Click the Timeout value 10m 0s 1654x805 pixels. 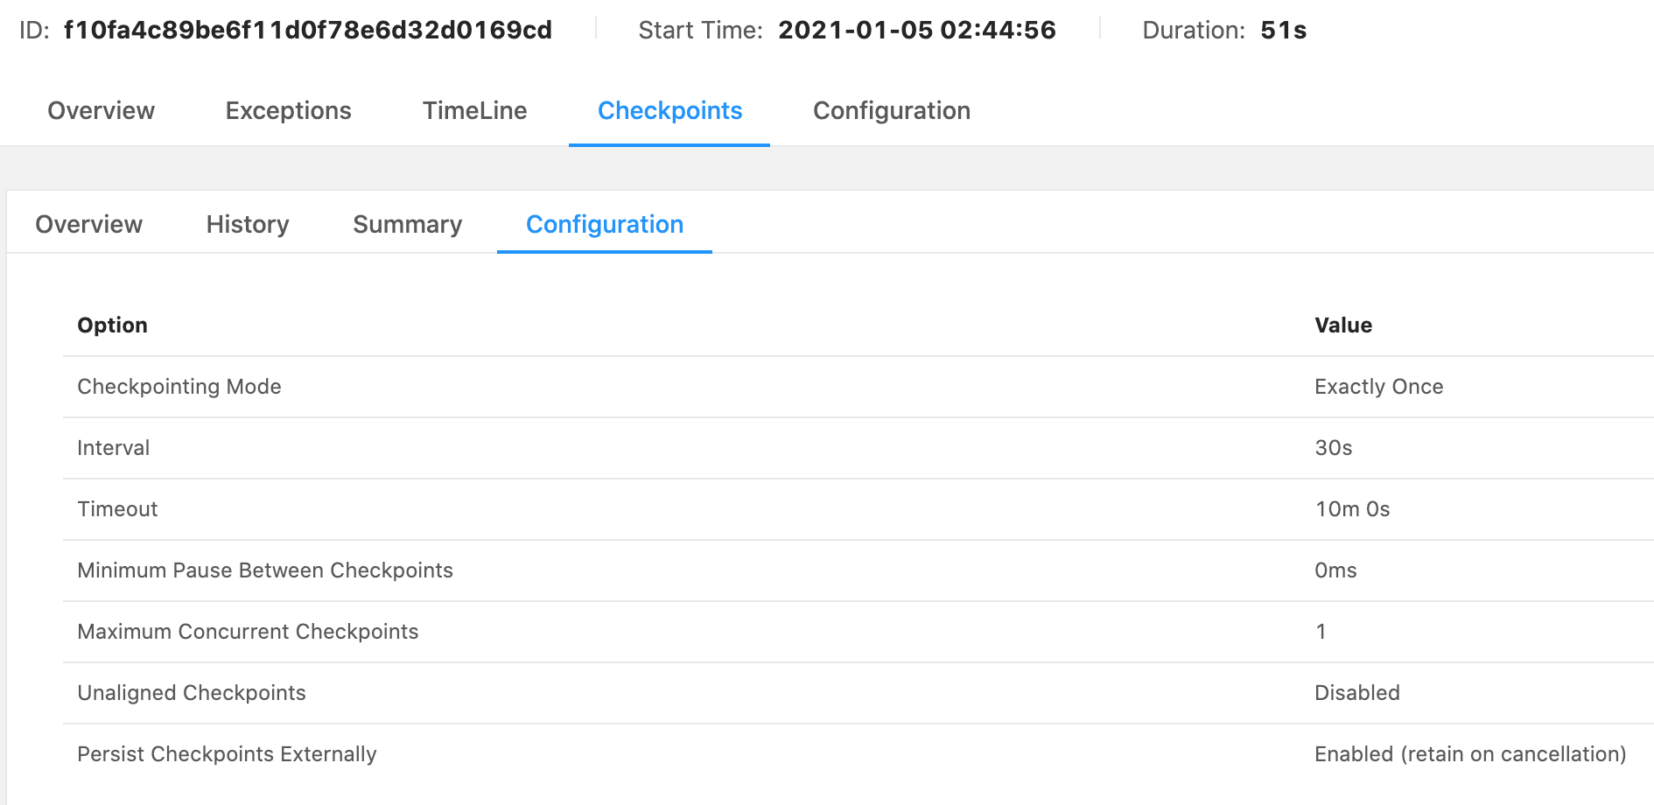[x=1352, y=509]
